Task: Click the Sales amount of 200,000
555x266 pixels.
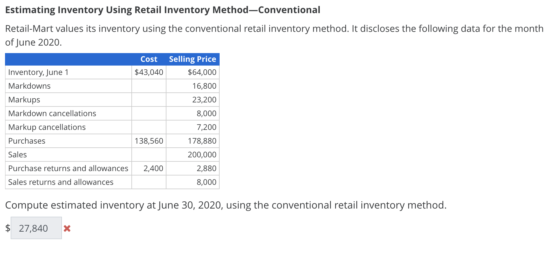Action: 202,155
